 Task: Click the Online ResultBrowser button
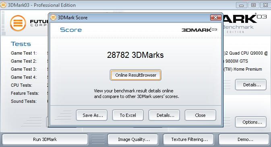click(135, 75)
